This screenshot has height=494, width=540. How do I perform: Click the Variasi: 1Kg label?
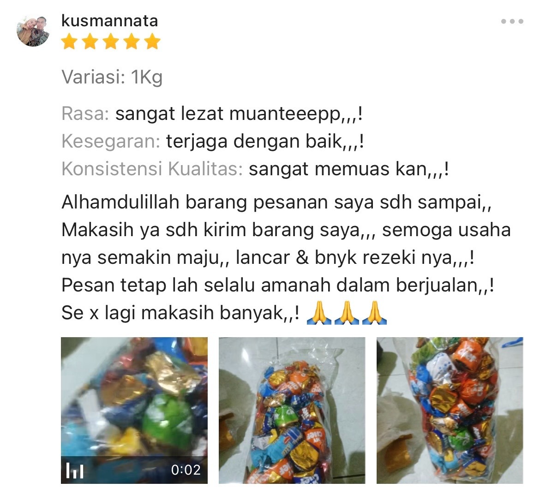112,77
